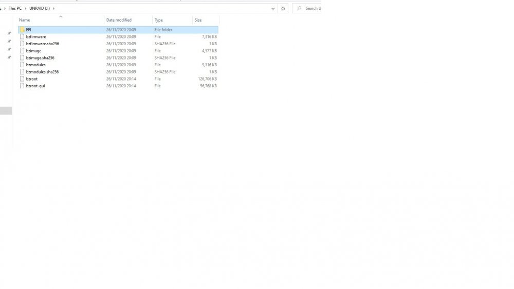
Task: Select the file name bzfirmware.sha256
Action: (x=43, y=44)
